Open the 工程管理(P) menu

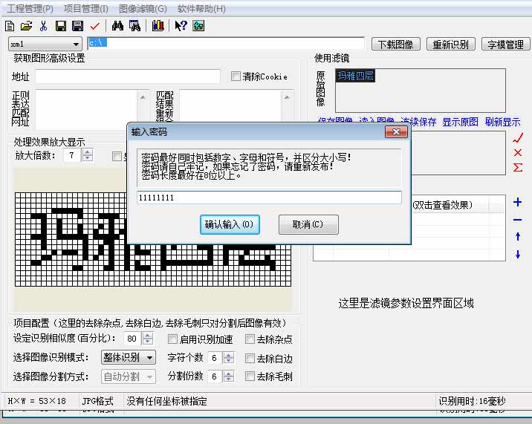(x=30, y=9)
